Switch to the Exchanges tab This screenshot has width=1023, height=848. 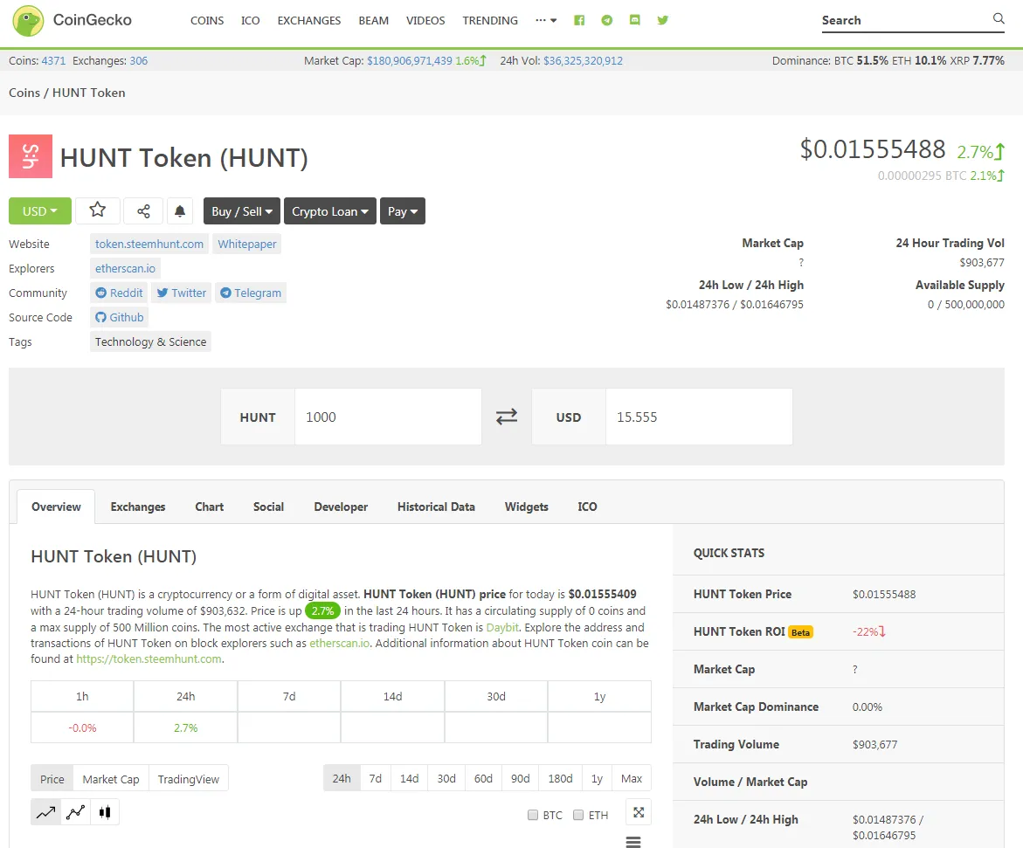[138, 507]
